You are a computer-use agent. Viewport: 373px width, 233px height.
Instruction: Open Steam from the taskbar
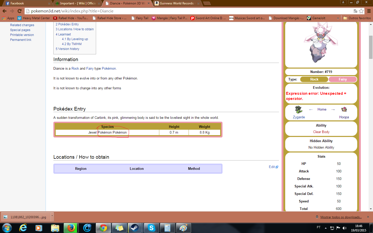135,228
